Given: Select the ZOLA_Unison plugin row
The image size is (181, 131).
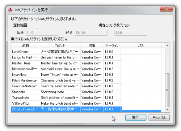Looking at the screenshot, I should click(86, 109).
